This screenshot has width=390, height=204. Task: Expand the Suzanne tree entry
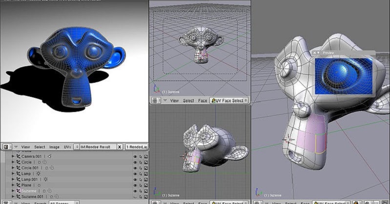13,191
